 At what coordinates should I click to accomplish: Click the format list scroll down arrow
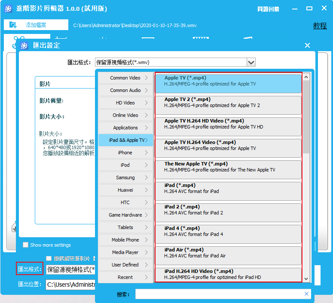pos(306,279)
